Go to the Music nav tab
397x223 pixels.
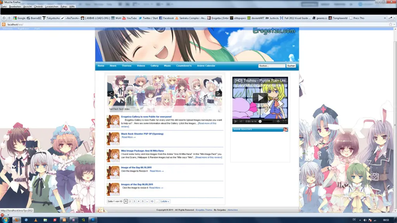(167, 66)
